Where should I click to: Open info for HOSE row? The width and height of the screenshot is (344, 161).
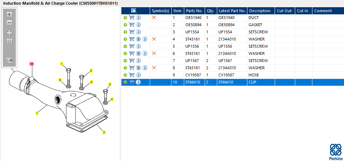click(x=138, y=75)
